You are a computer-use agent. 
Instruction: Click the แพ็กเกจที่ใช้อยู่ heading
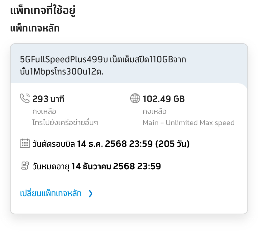(x=43, y=11)
